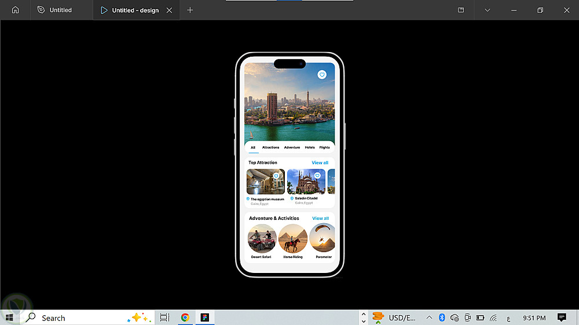Select the Hotels category tab
Viewport: 579px width, 325px height.
tap(310, 147)
